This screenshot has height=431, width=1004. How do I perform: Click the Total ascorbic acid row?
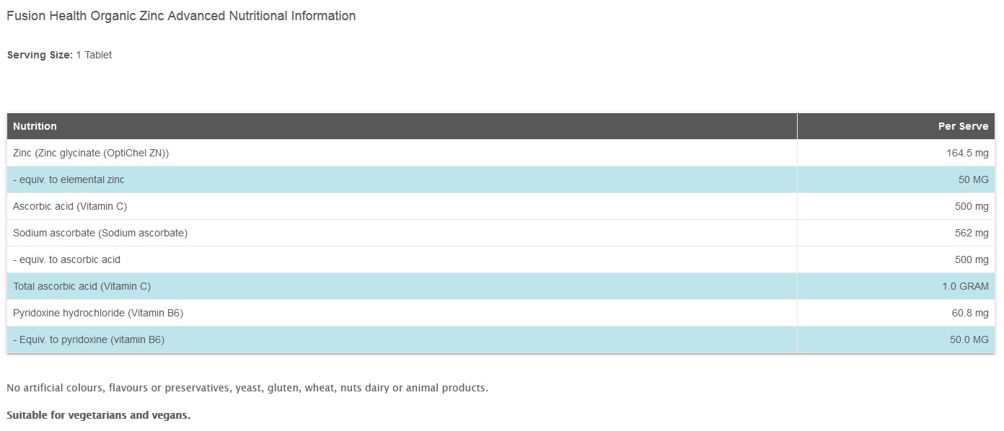[82, 286]
